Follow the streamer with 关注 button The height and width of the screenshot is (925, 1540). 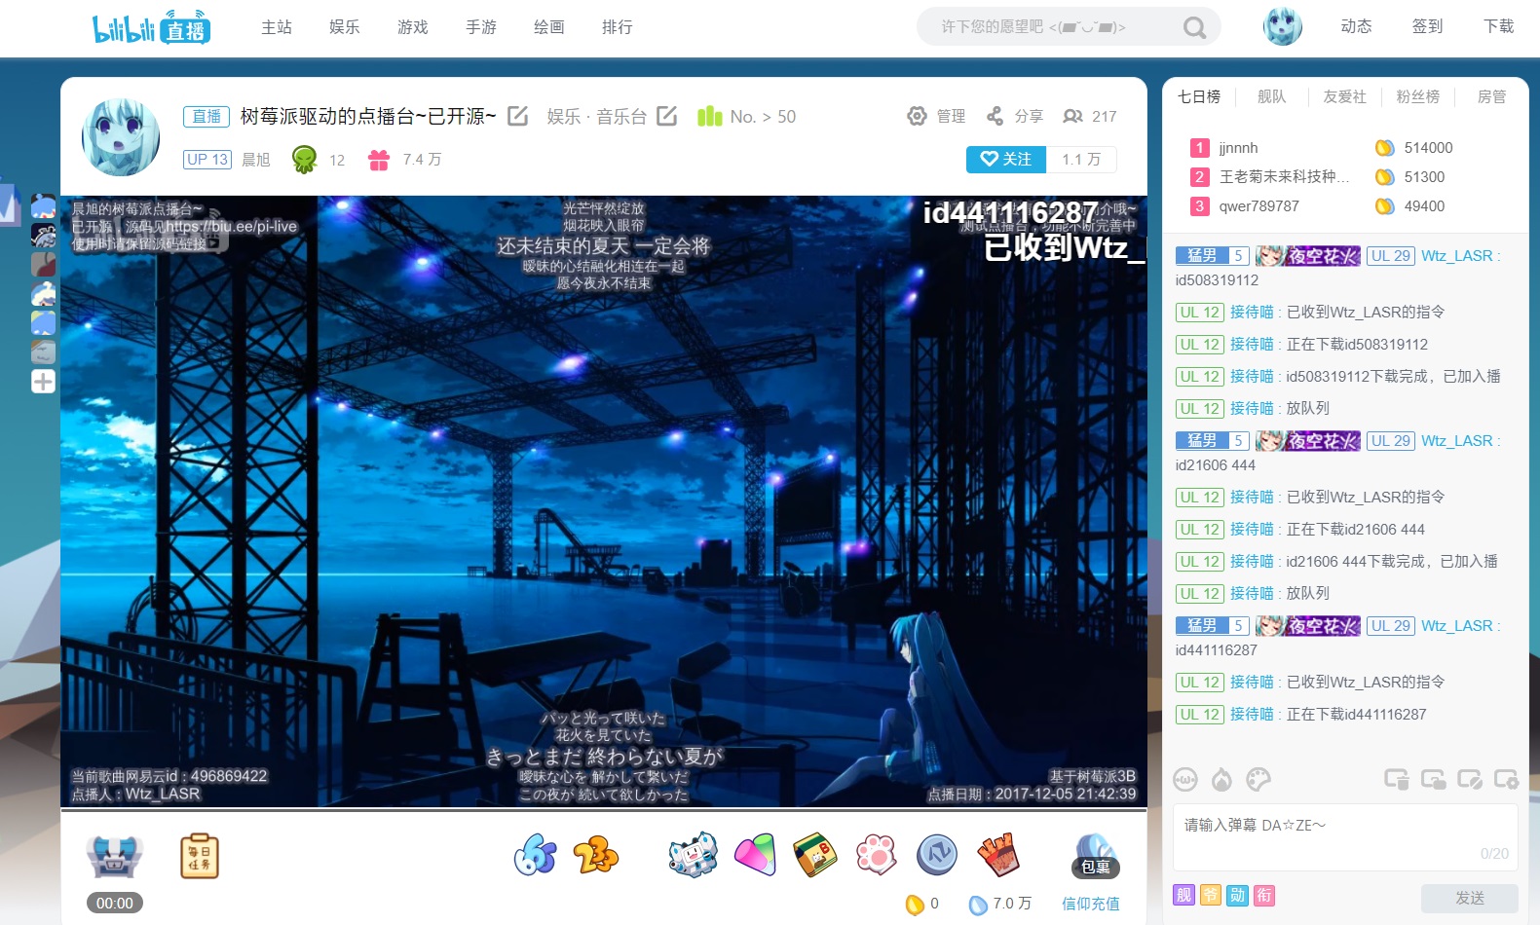1006,159
